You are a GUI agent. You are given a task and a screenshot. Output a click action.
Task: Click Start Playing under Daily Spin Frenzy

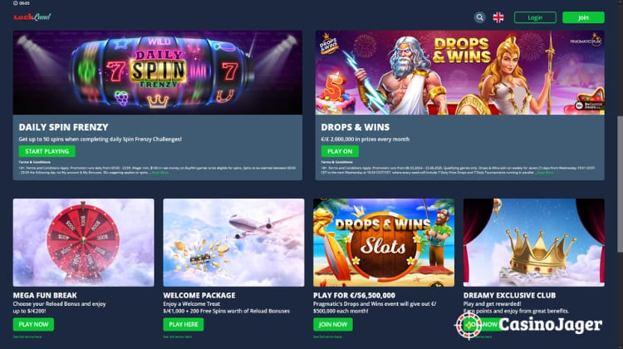(x=47, y=151)
